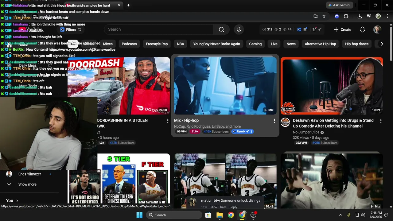The width and height of the screenshot is (393, 221).
Task: Open the Mix - Hip-hop thumbnail
Action: pos(225,86)
